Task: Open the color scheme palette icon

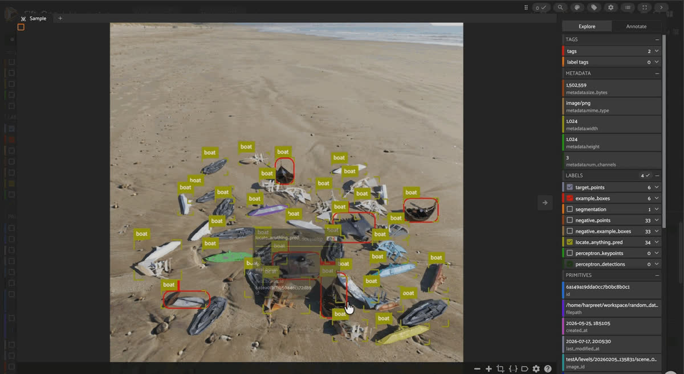Action: [577, 7]
